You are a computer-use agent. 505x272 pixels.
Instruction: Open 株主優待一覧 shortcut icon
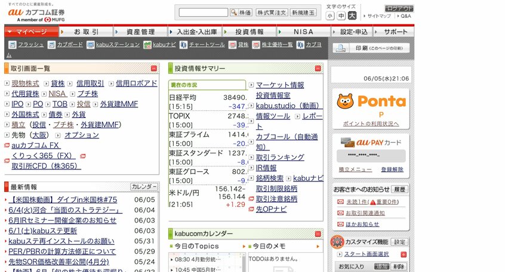pyautogui.click(x=256, y=45)
